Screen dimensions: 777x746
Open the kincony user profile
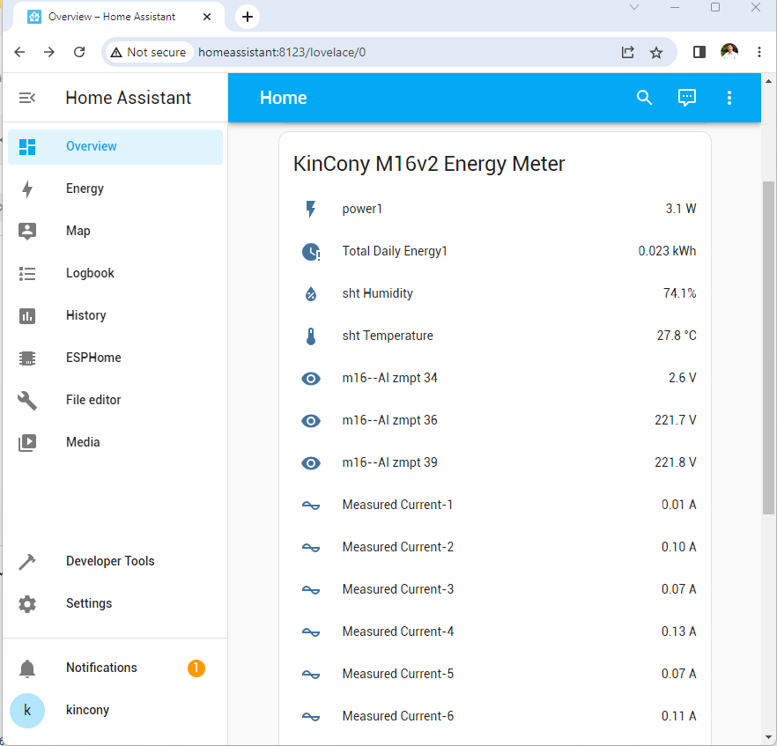coord(87,710)
